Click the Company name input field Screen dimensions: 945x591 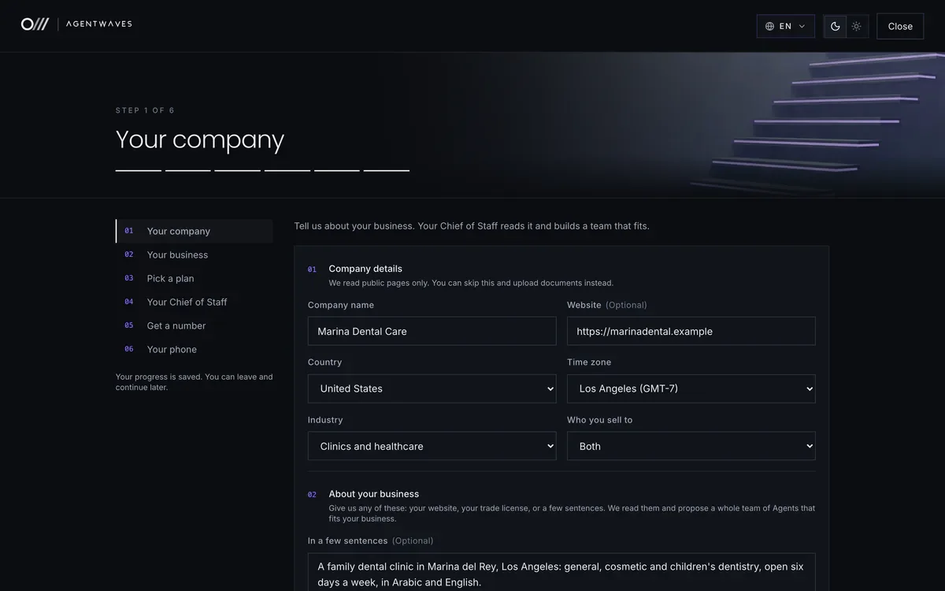pyautogui.click(x=432, y=331)
